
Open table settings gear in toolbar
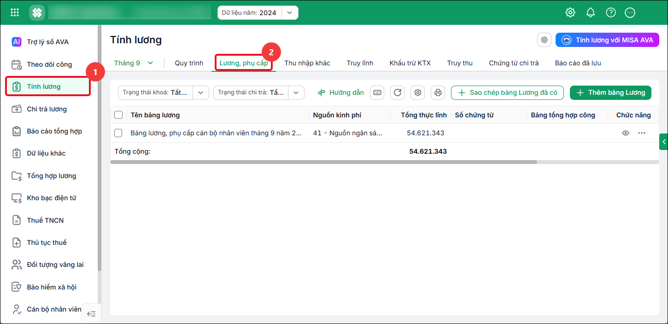click(x=418, y=93)
